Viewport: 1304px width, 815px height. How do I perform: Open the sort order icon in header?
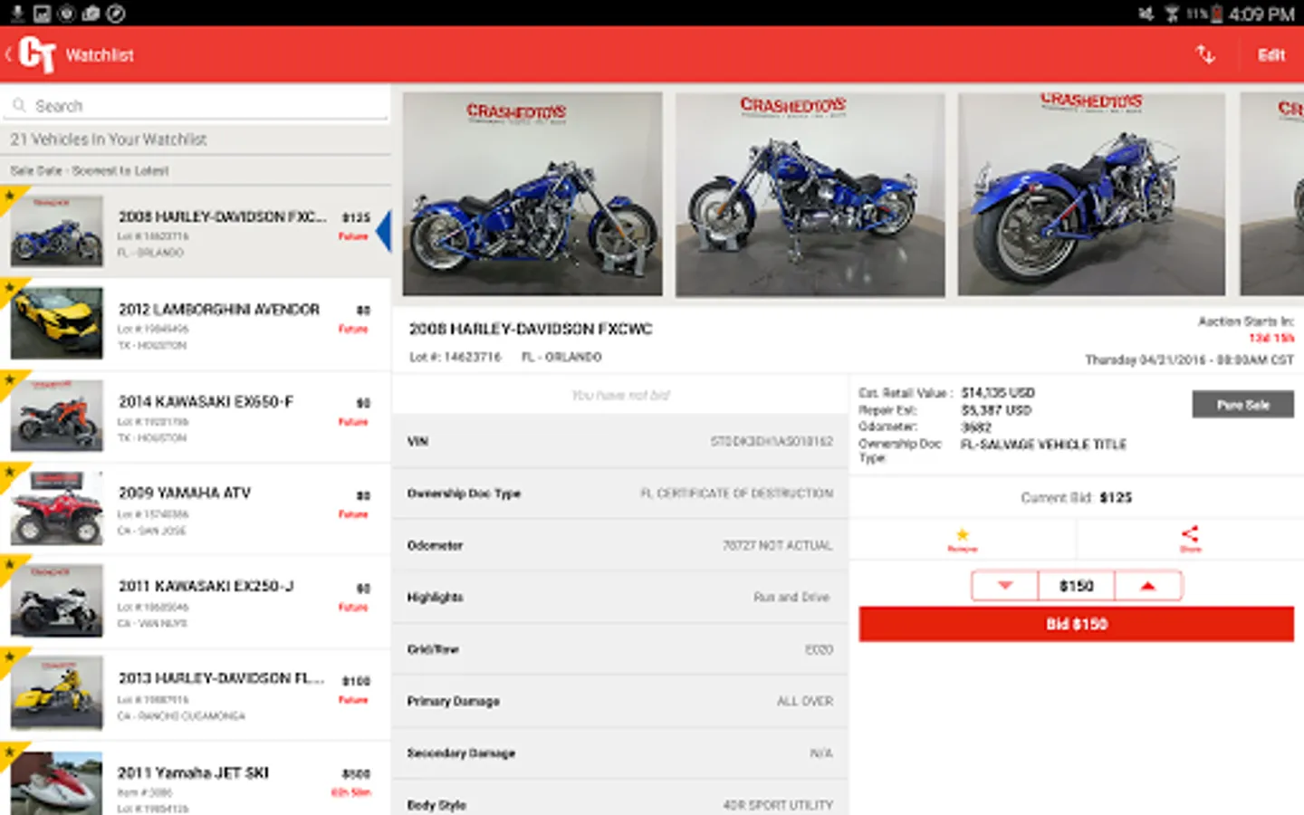point(1205,54)
